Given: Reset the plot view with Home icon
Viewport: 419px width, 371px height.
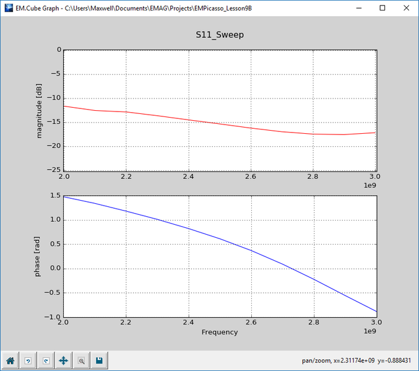Looking at the screenshot, I should click(x=11, y=360).
